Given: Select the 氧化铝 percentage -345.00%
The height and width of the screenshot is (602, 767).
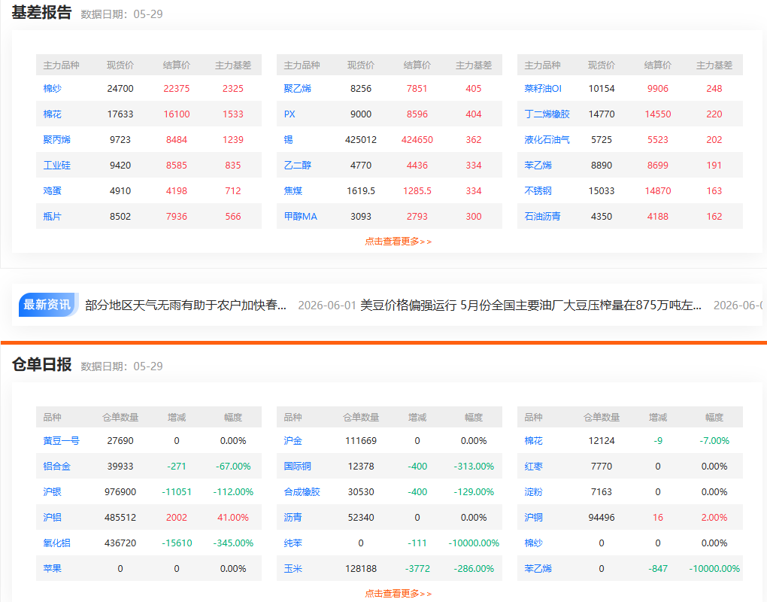Looking at the screenshot, I should (233, 543).
